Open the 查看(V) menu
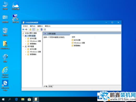This screenshot has height=102, width=136. click(40, 26)
